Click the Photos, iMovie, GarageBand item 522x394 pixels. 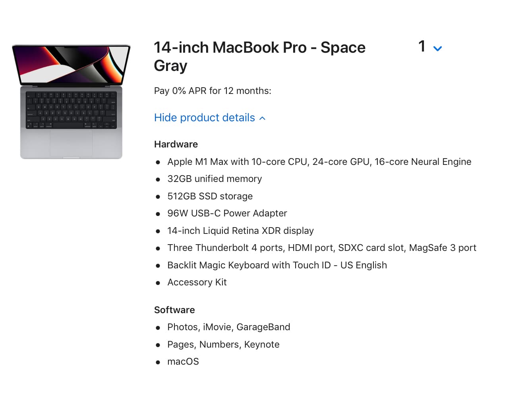pos(228,327)
